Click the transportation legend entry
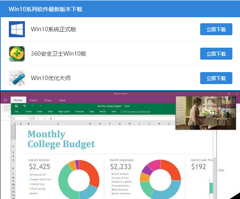The image size is (240, 199). 121,186
